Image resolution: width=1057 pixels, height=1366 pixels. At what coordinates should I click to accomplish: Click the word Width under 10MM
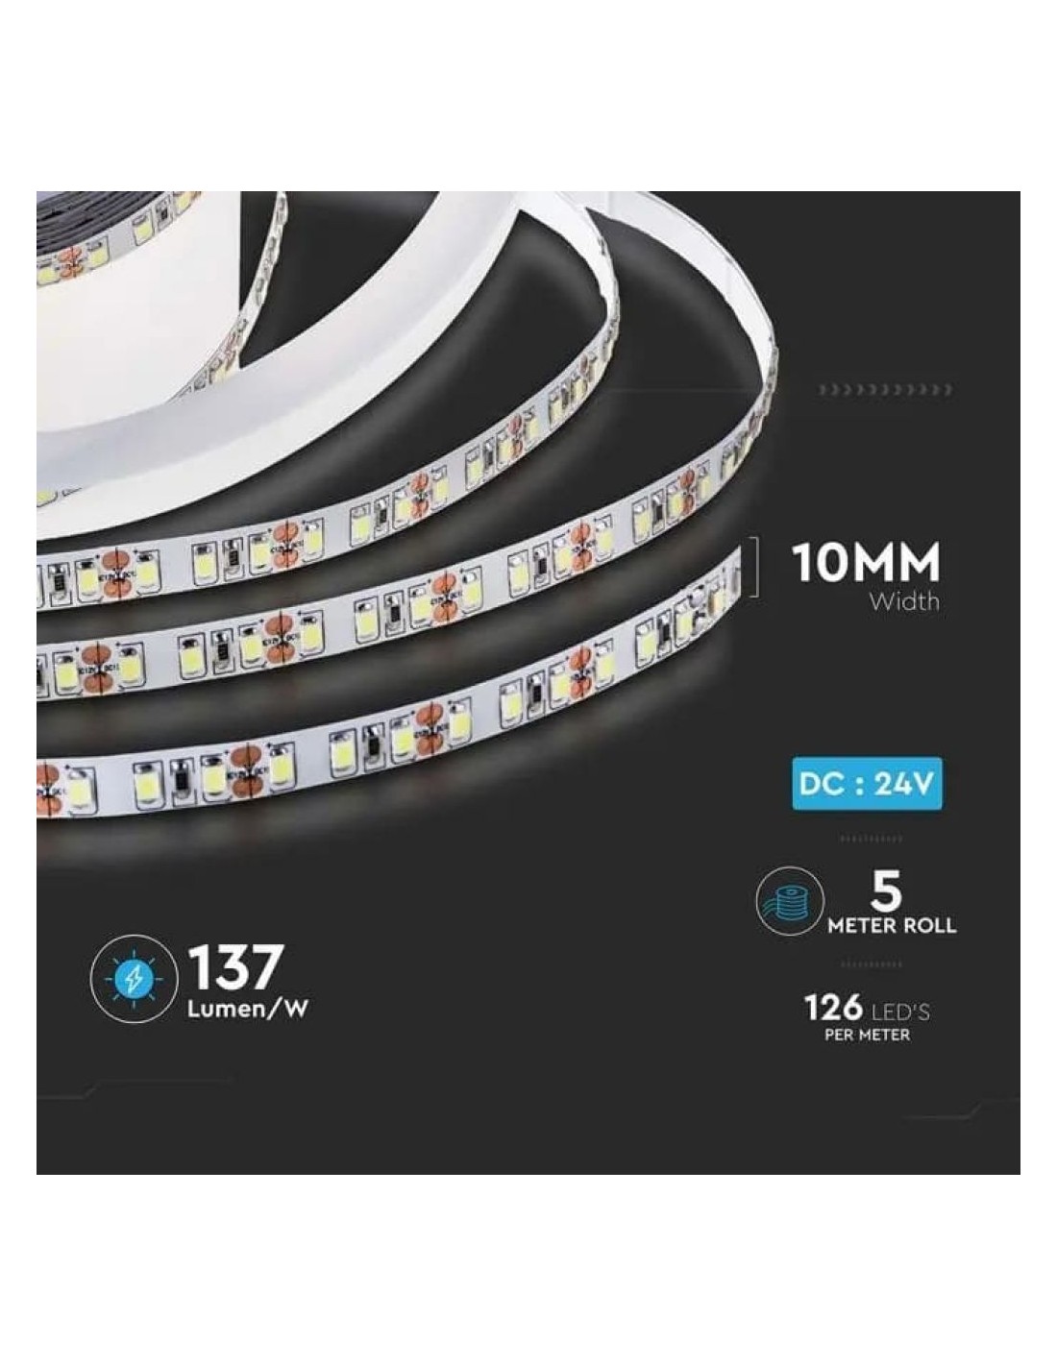(x=904, y=602)
